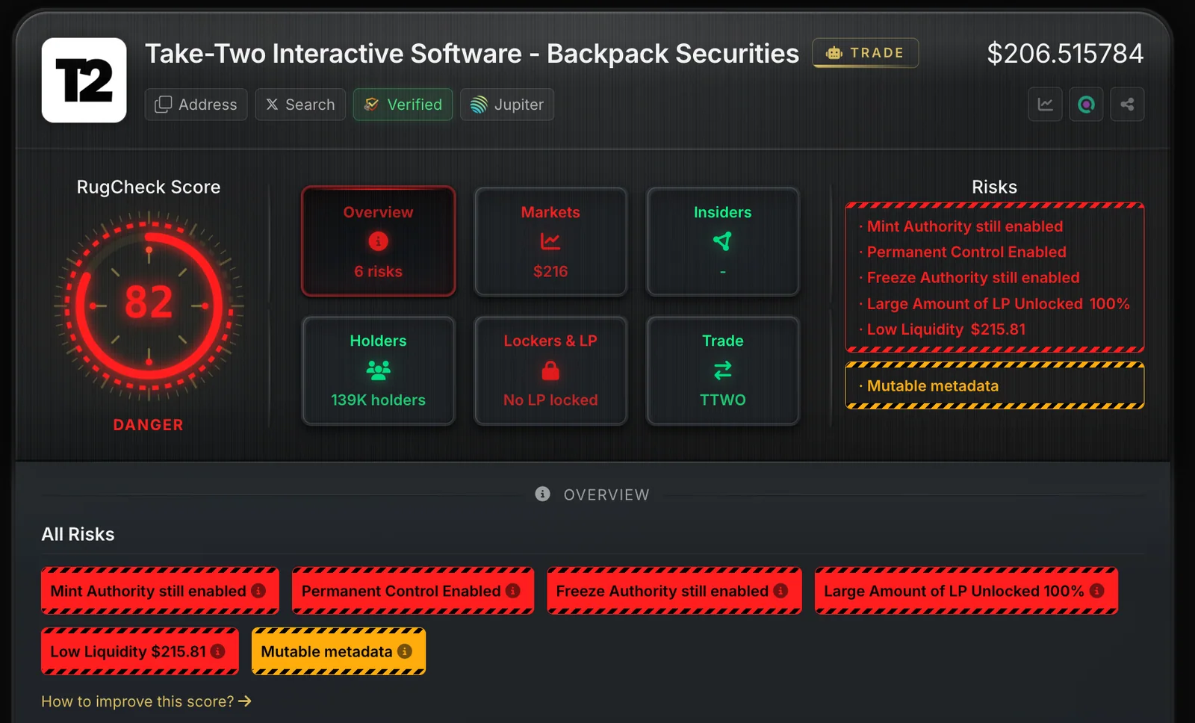Select the Trade TTWO tab card
Screen dimensions: 1195x723
(x=722, y=370)
